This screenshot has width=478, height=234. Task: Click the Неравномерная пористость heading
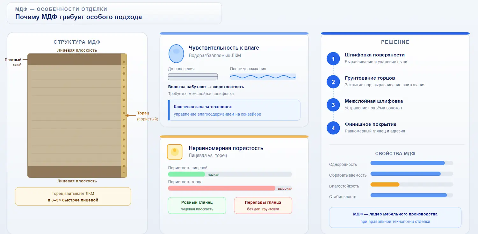226,148
